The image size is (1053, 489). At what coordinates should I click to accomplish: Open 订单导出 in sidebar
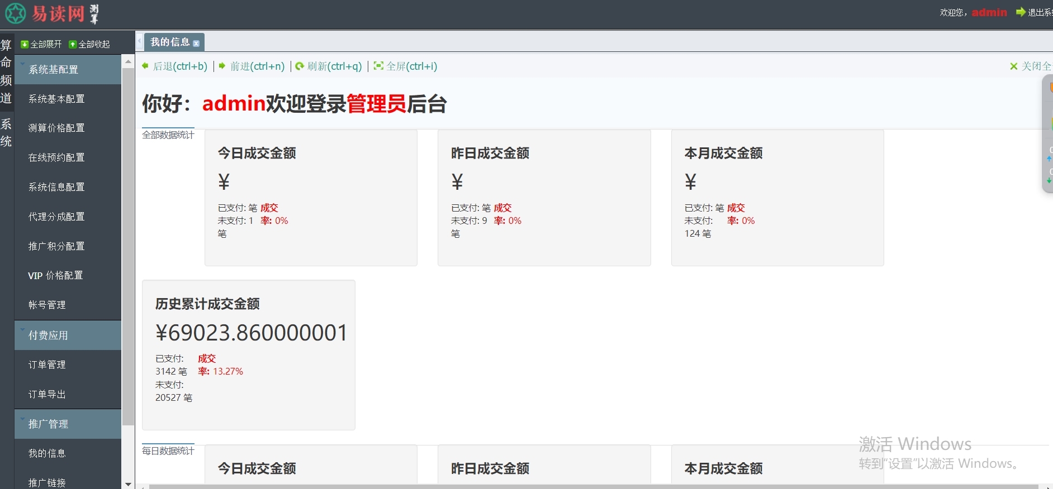pyautogui.click(x=47, y=394)
